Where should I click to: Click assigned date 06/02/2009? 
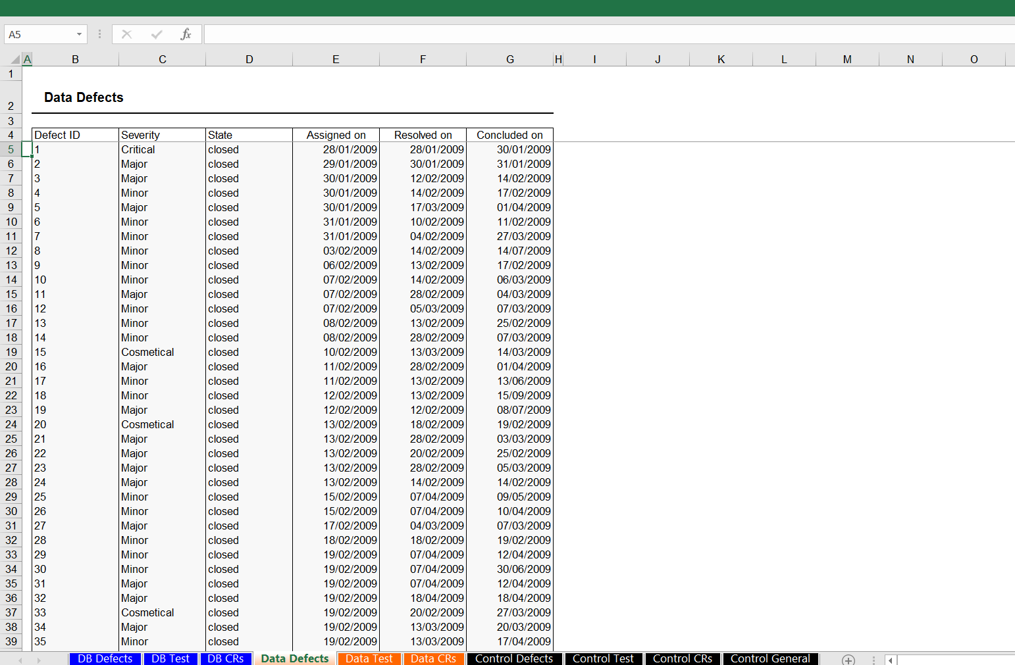(x=336, y=265)
